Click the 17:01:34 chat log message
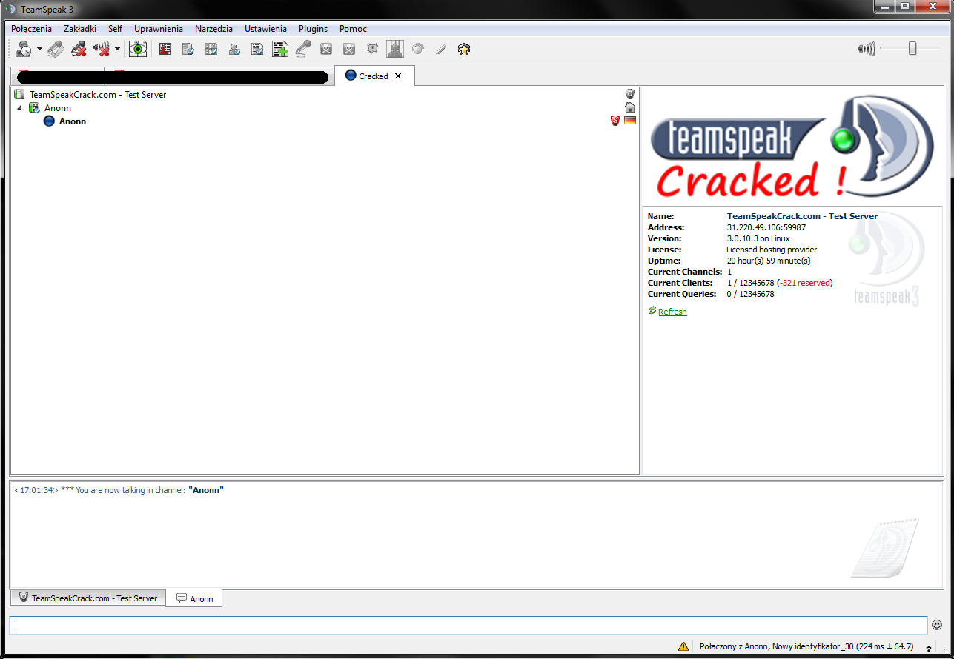This screenshot has width=954, height=659. click(119, 490)
